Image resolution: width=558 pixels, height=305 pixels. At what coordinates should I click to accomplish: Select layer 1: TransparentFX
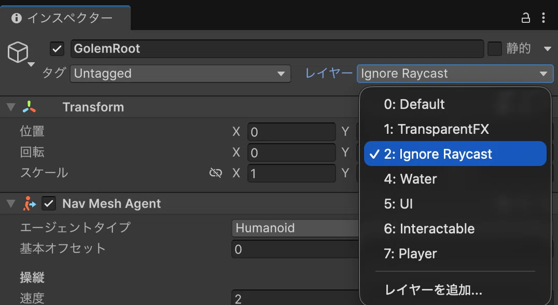pyautogui.click(x=455, y=129)
